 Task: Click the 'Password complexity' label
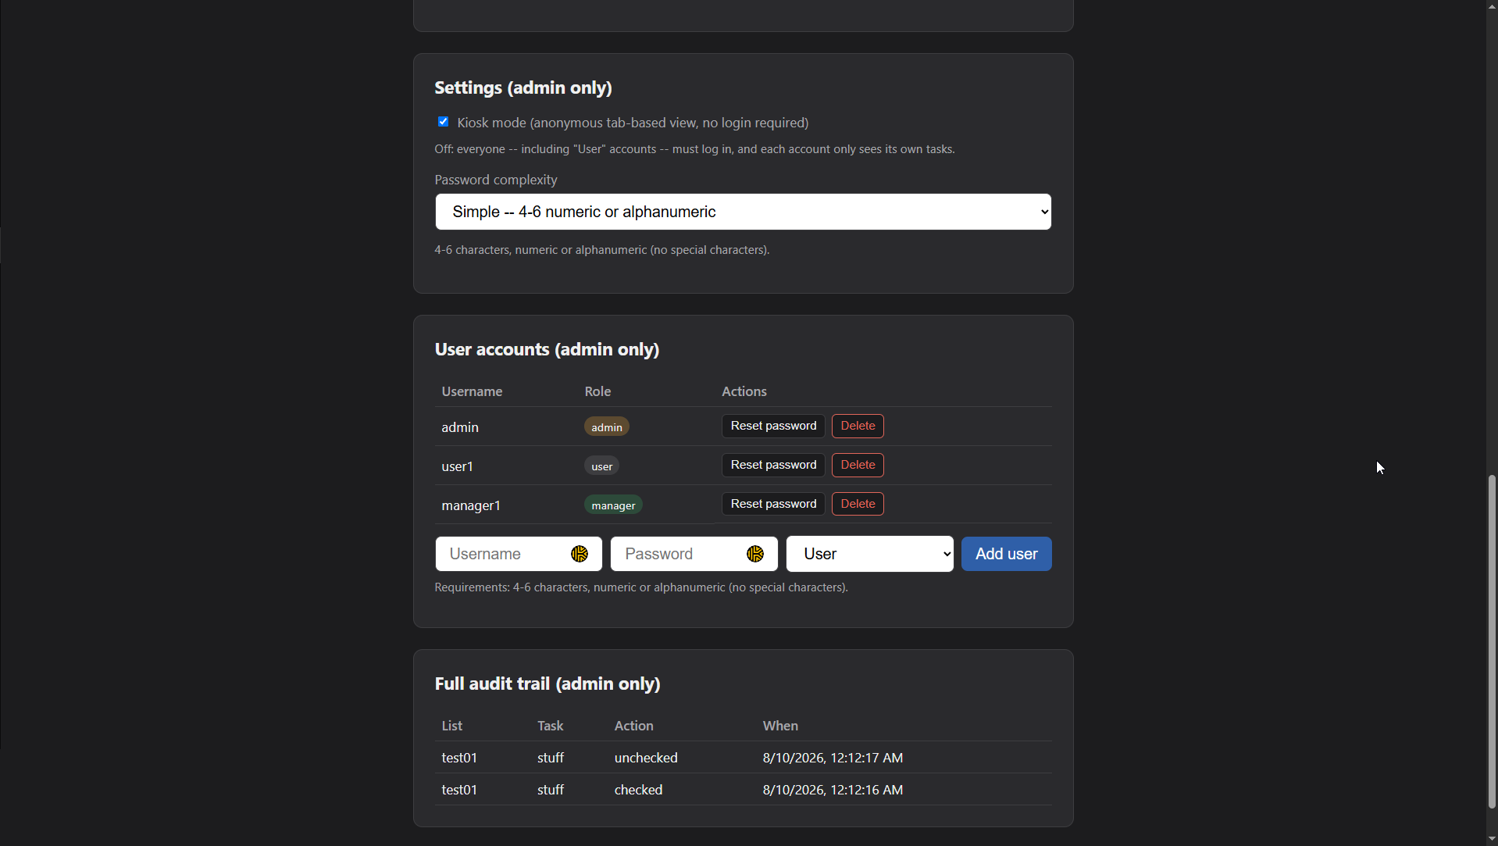click(496, 180)
